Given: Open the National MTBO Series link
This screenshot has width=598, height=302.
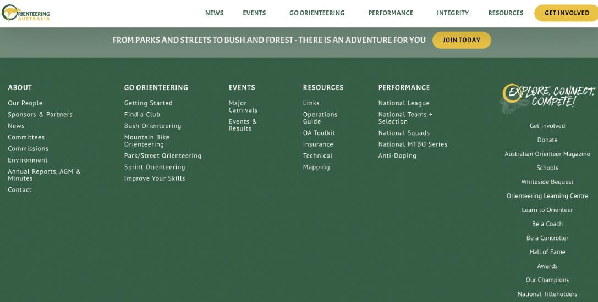Looking at the screenshot, I should tap(413, 144).
